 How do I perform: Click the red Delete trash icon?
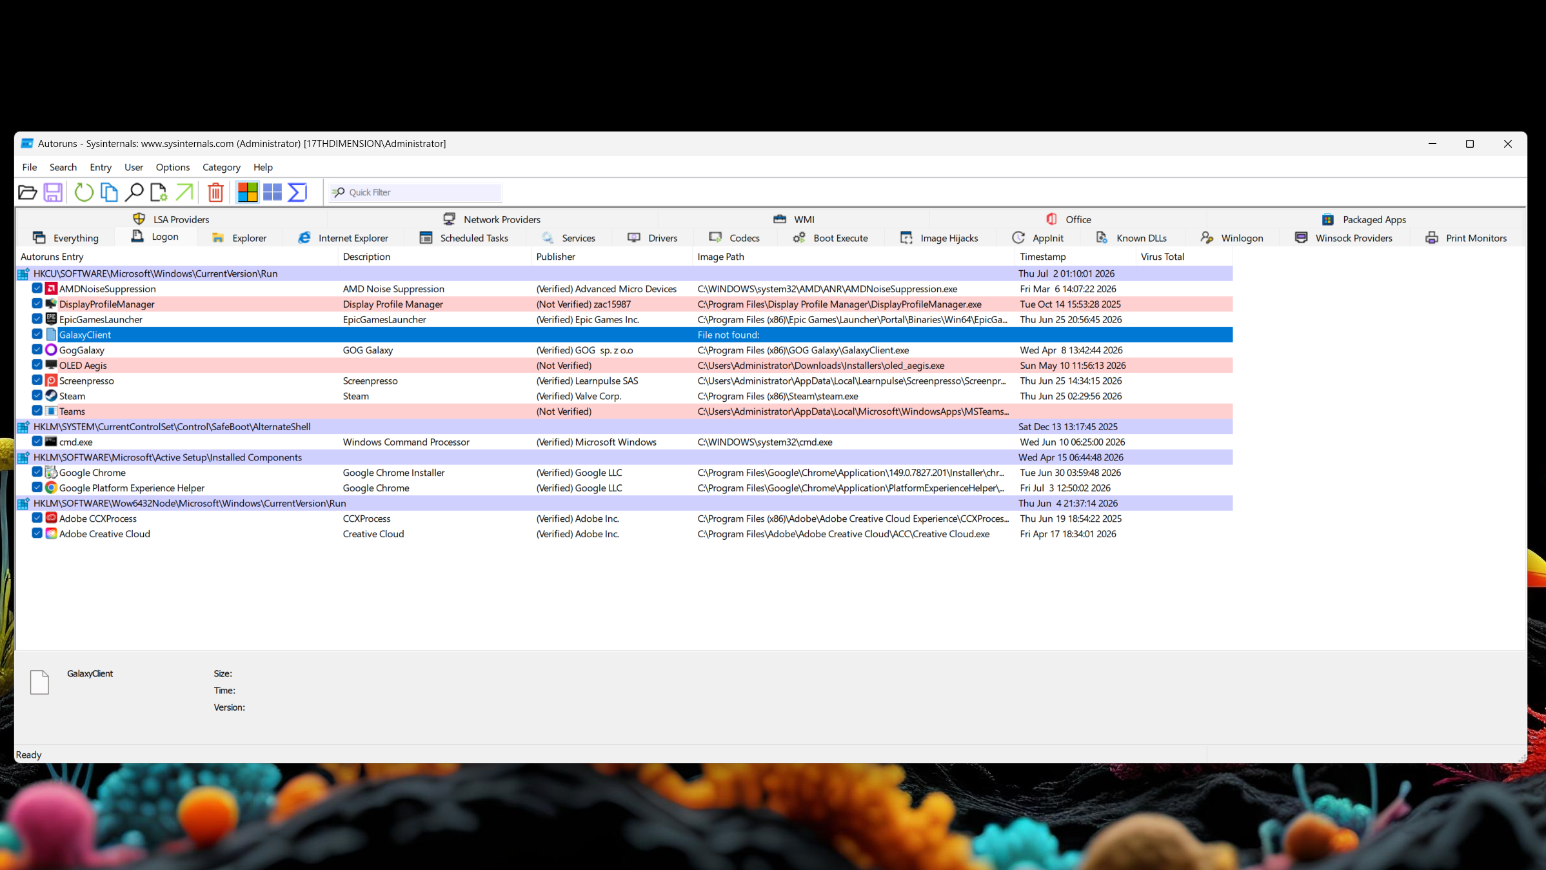[x=215, y=192]
